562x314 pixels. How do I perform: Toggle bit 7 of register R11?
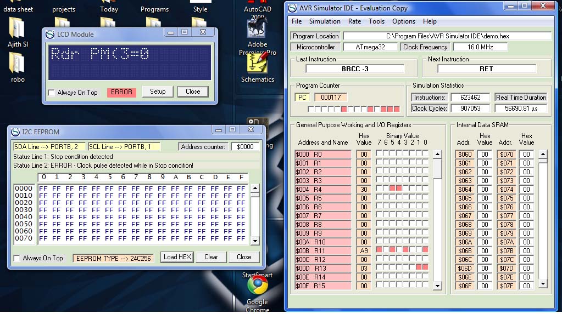[379, 249]
